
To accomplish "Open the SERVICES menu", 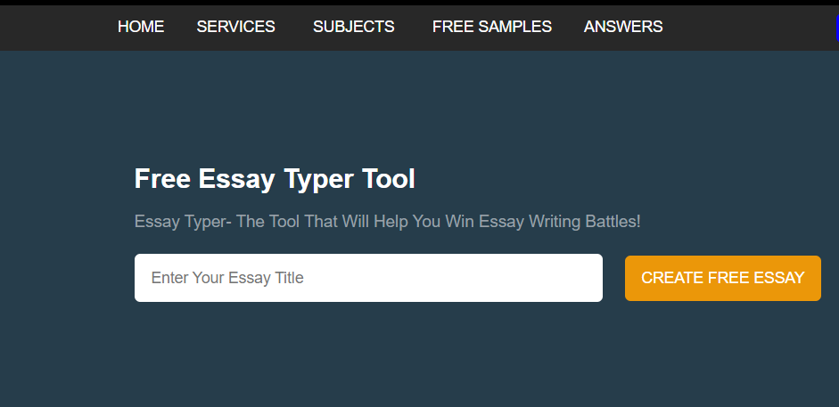I will [235, 27].
